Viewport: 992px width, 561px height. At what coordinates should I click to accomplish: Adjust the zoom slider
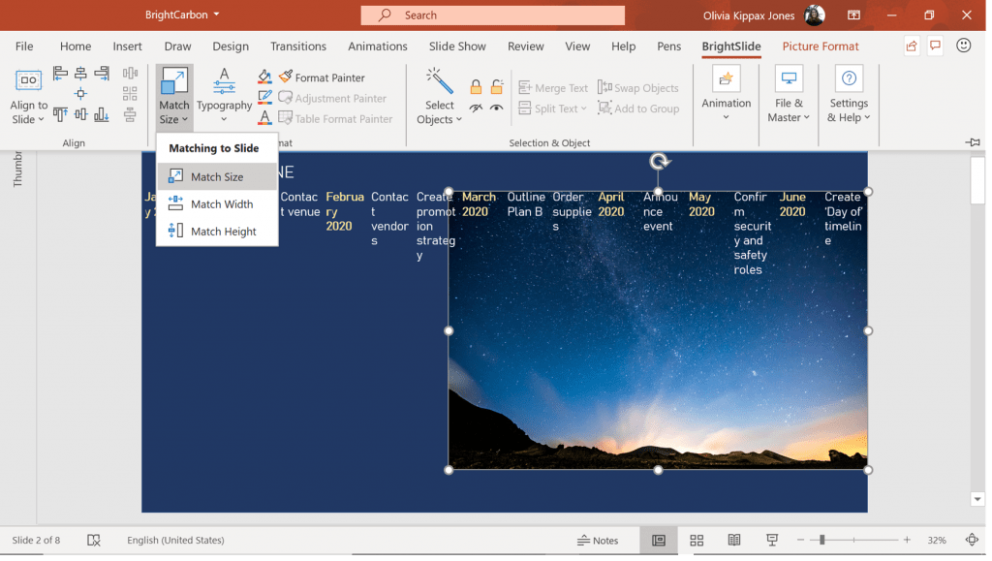tap(821, 540)
